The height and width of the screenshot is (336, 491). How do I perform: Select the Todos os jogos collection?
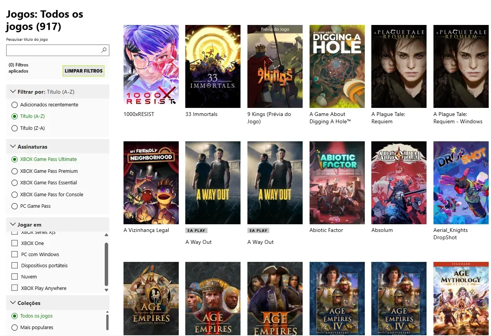pos(15,316)
